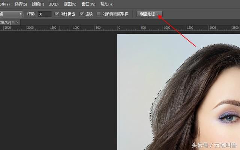Screen dimensions: 240x150
Task: Open the 视图(V) menu
Action: pyautogui.click(x=70, y=4)
